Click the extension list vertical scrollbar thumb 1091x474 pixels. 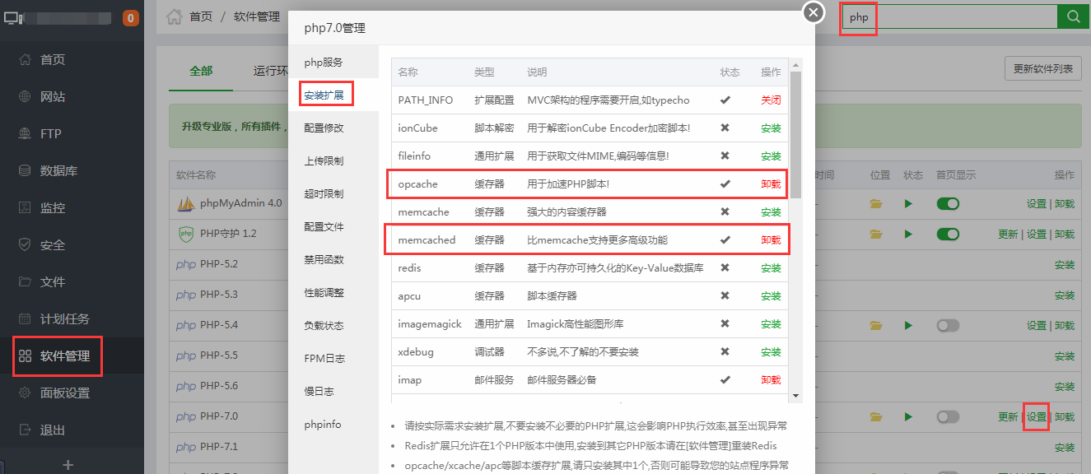[x=795, y=134]
